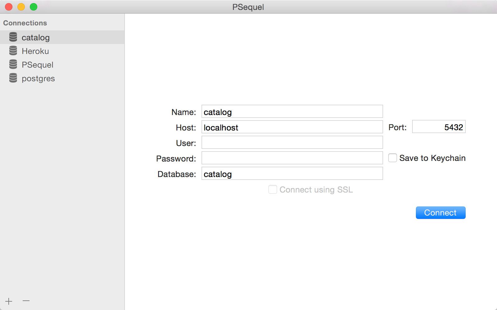Click the empty User field
Viewport: 497px width, 310px height.
pyautogui.click(x=292, y=142)
